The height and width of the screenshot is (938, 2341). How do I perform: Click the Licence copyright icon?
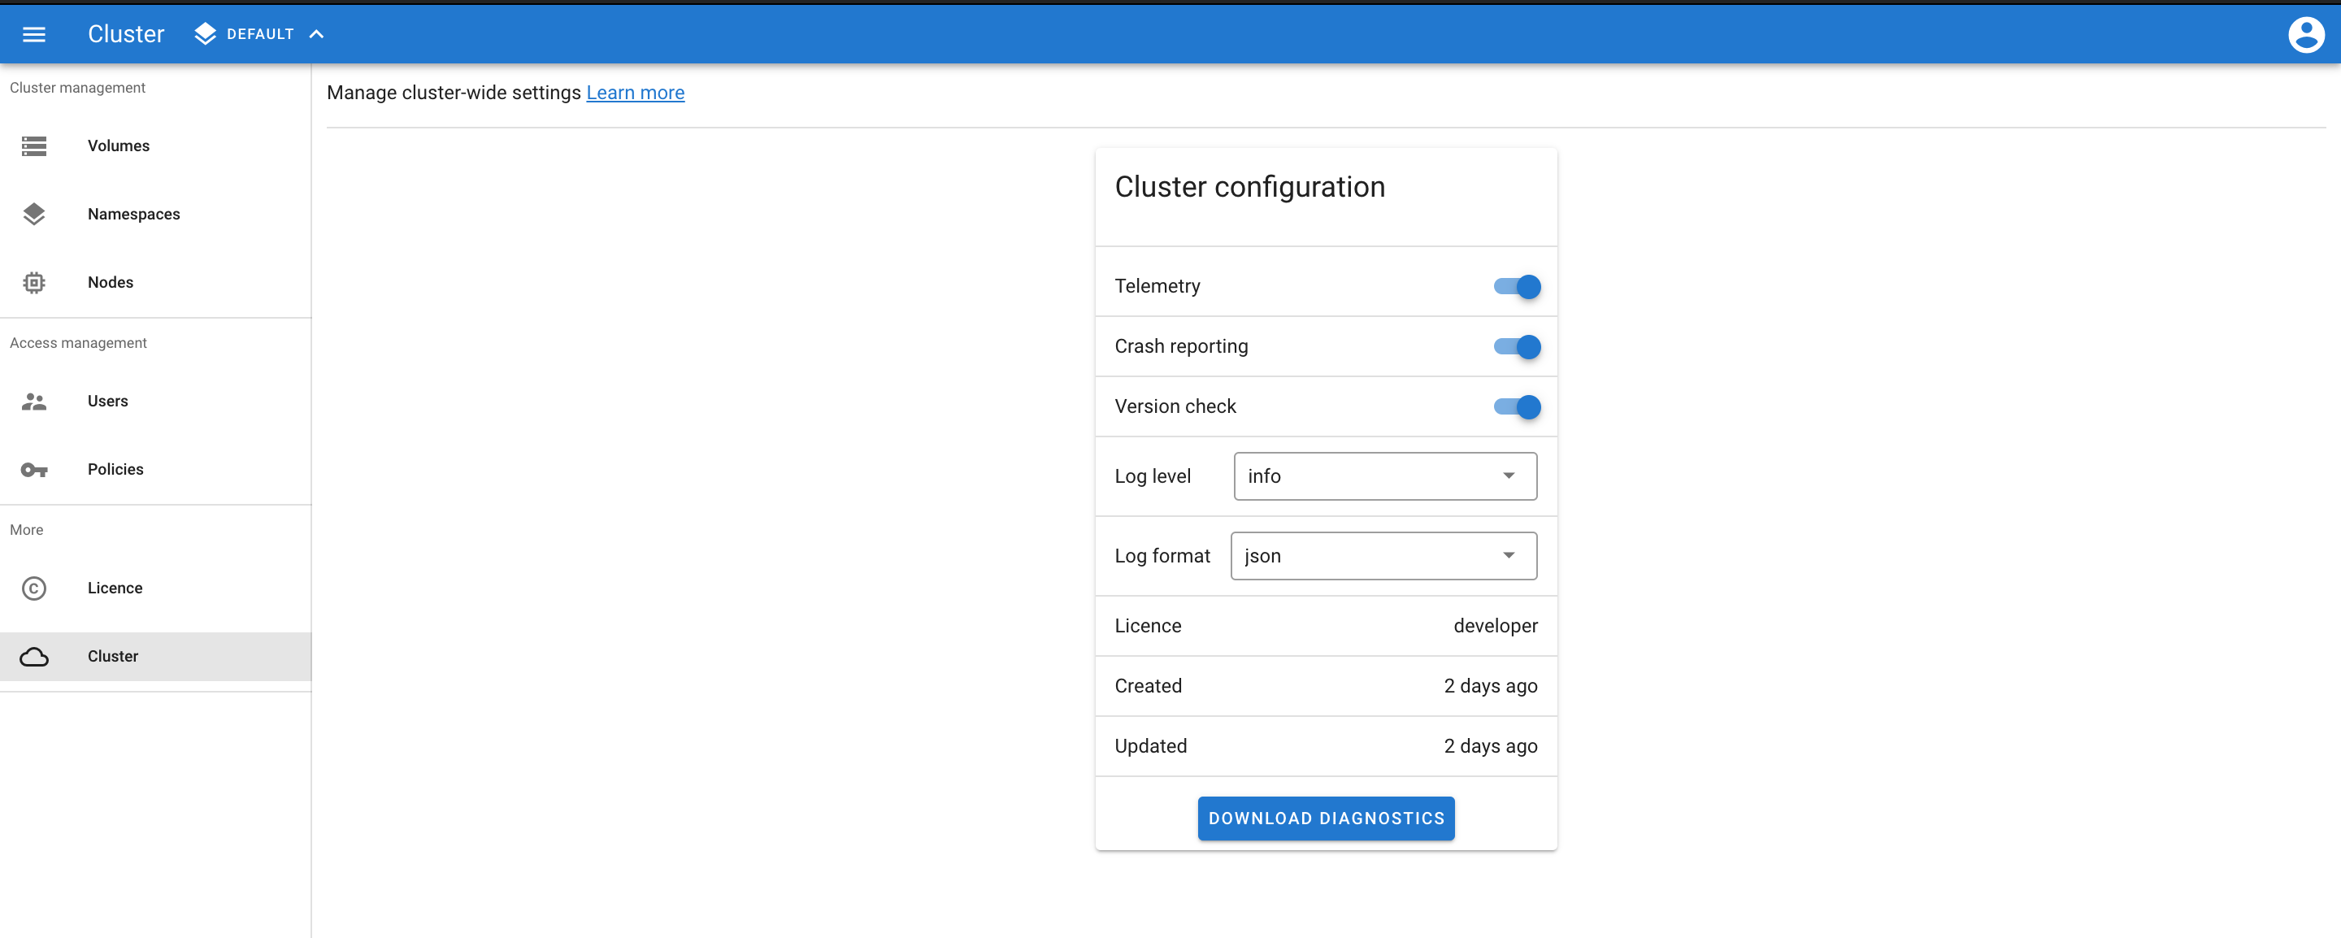(33, 588)
